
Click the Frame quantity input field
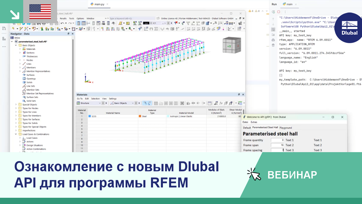[277, 140]
